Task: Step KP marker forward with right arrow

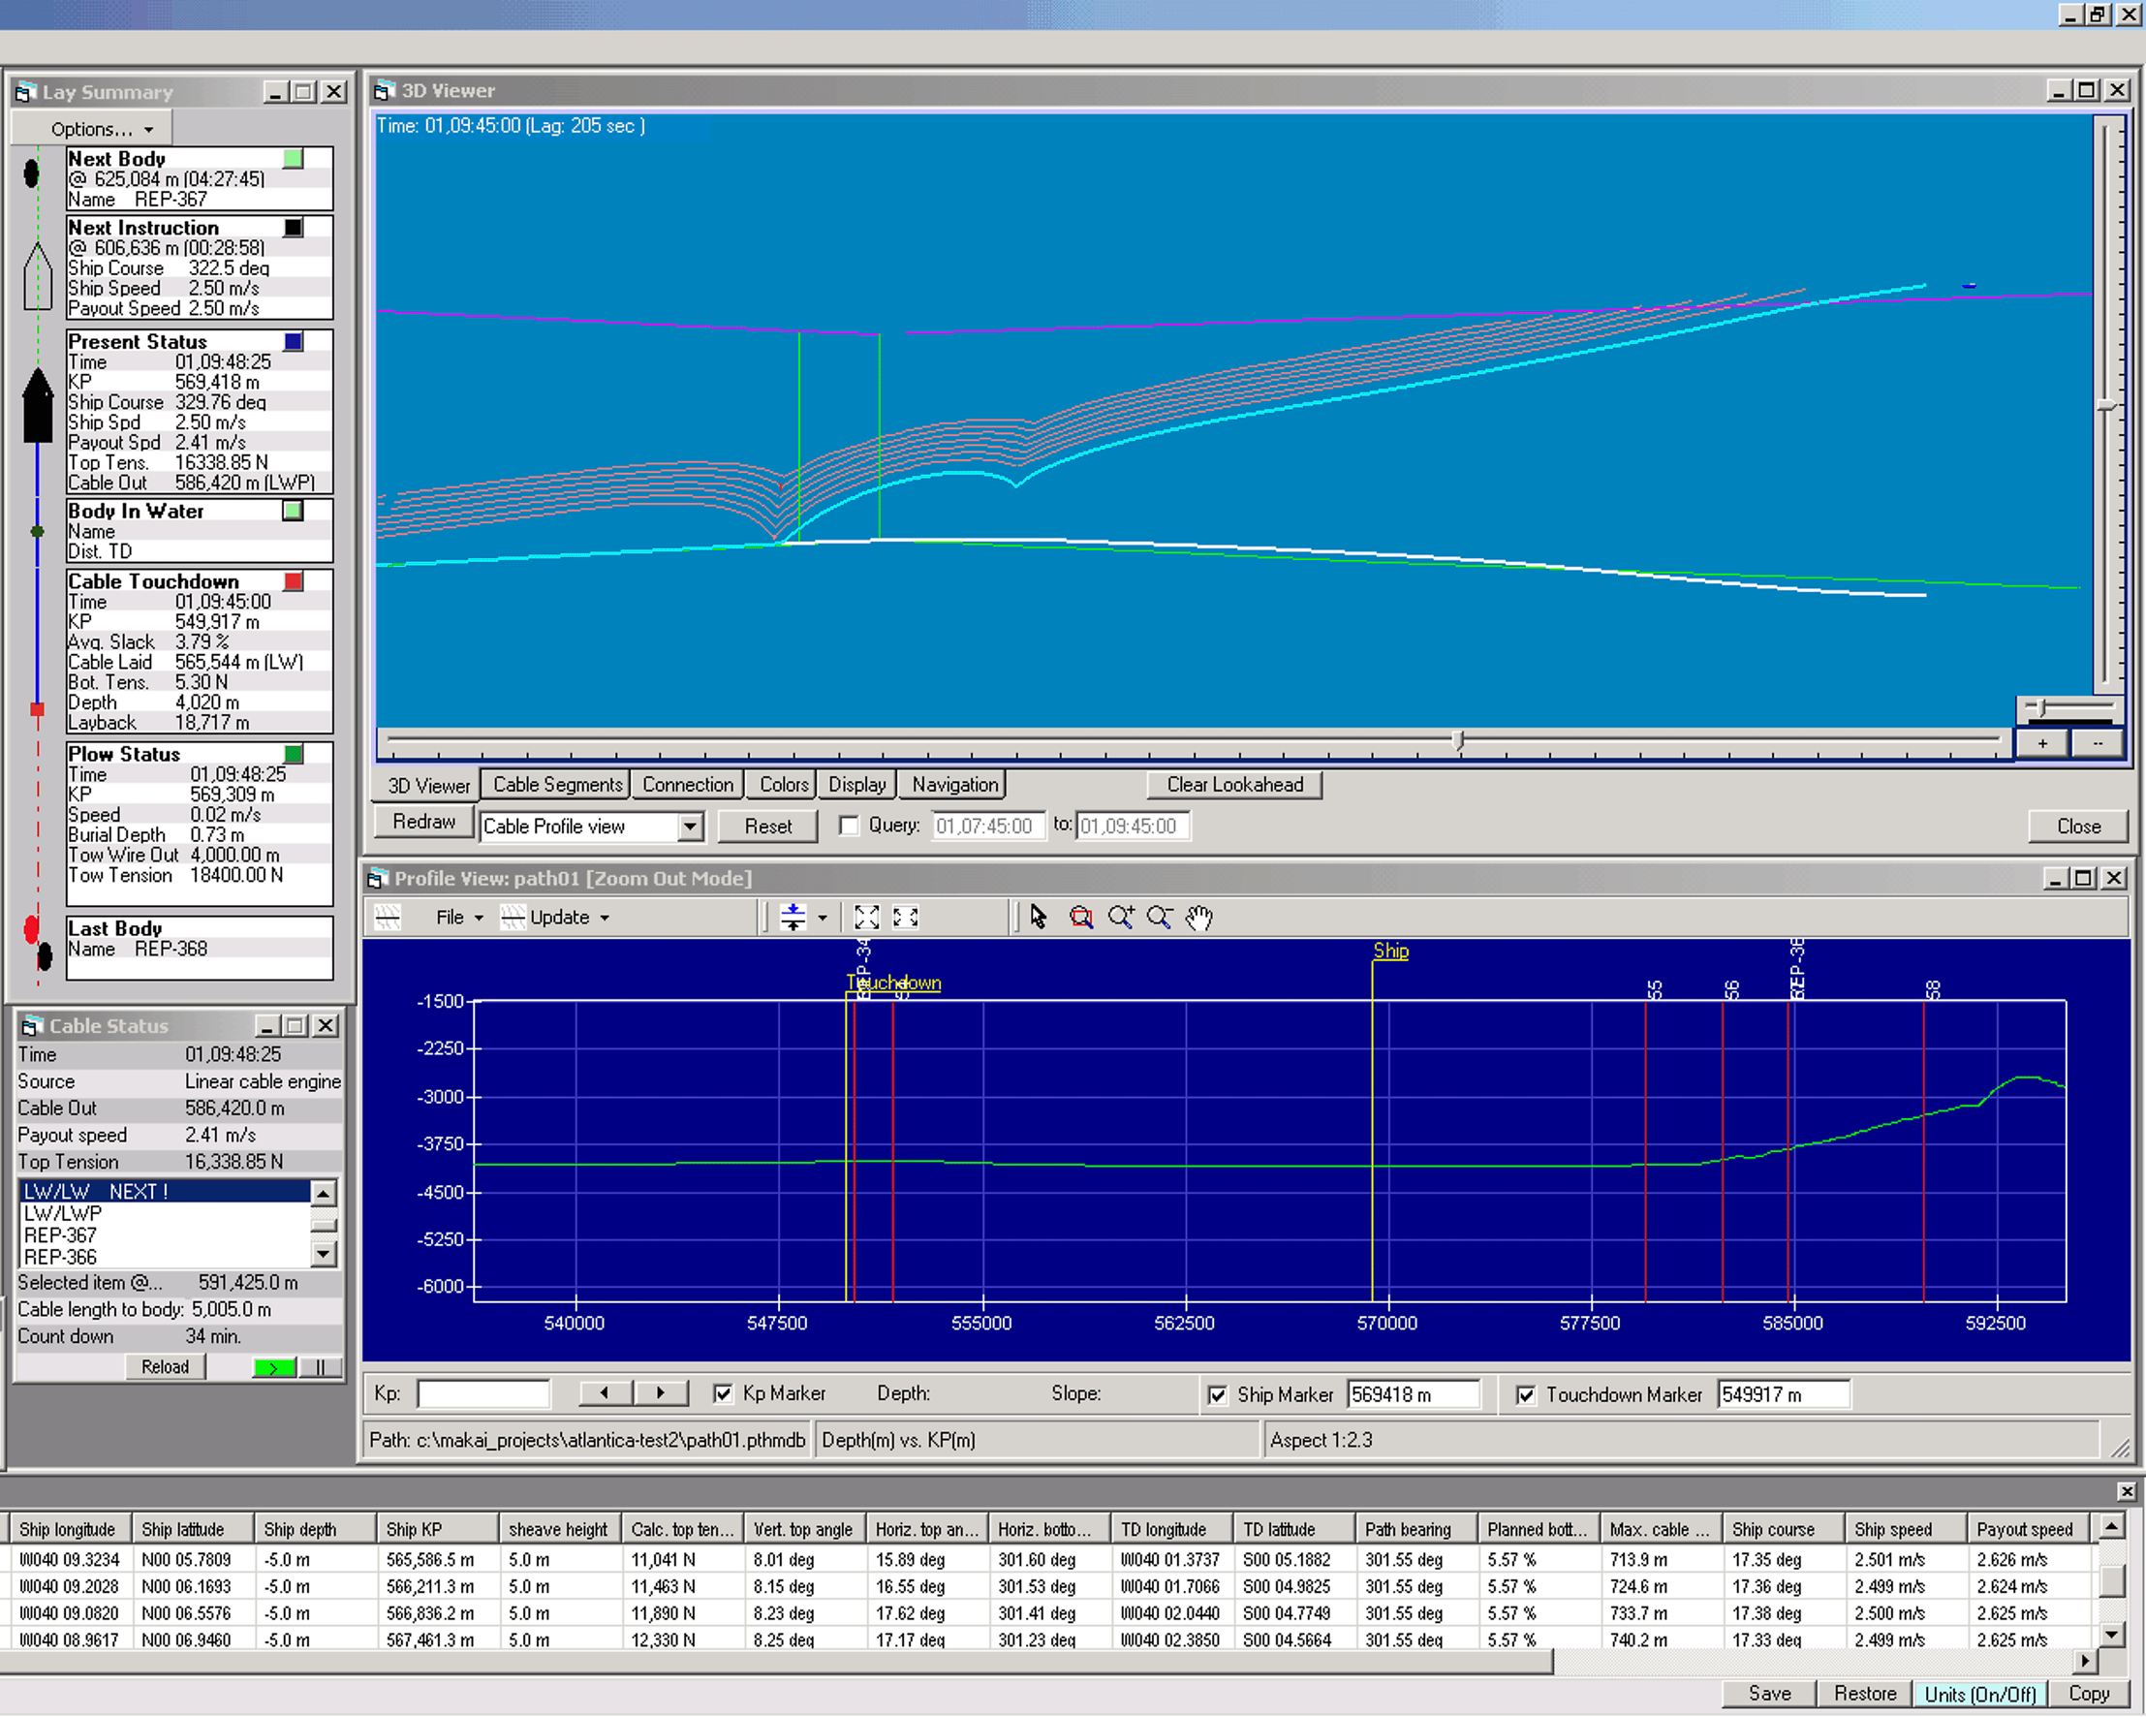Action: coord(661,1393)
